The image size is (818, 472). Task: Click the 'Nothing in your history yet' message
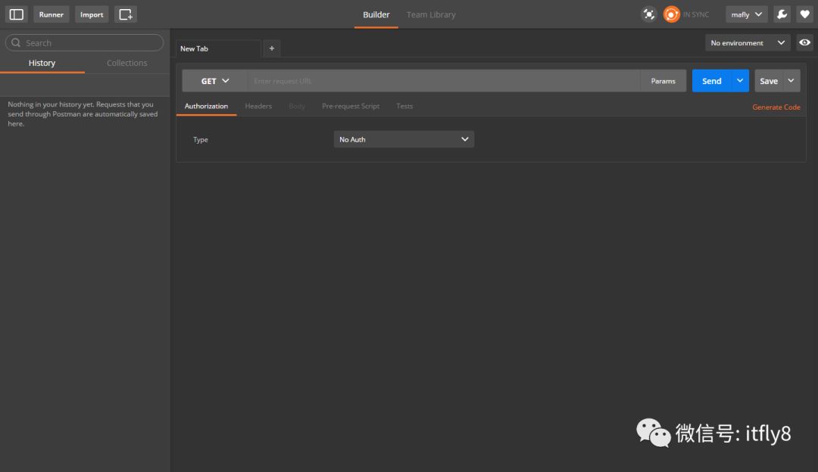[x=83, y=114]
